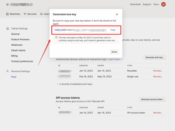Screen dimensions: 175x131
Task: Switch to the Services tab
Action: click(30, 14)
